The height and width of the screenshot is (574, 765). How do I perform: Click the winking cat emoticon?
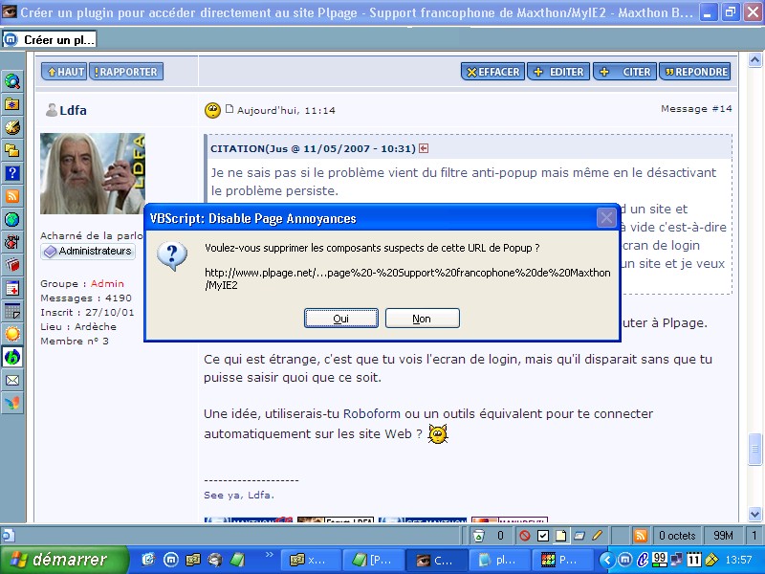pos(438,433)
